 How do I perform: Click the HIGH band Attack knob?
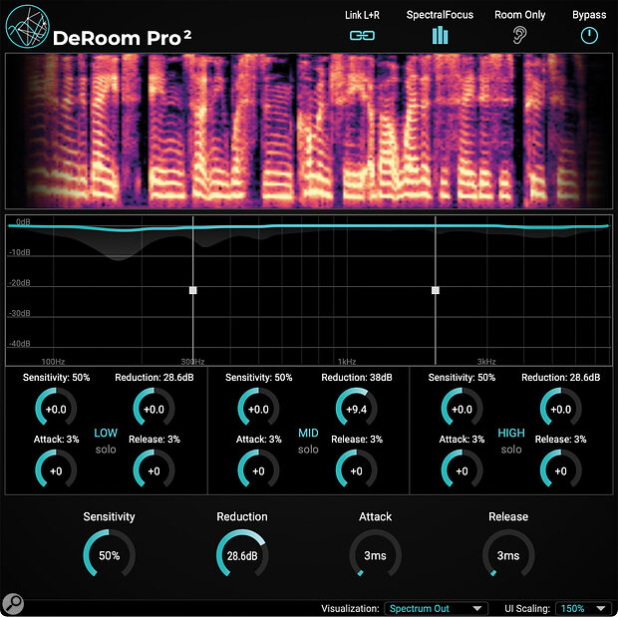point(462,470)
